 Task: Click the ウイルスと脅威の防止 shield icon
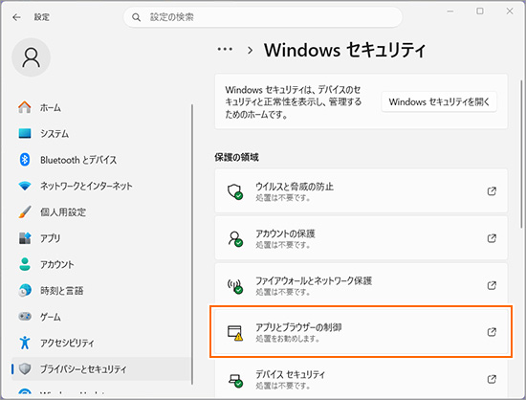click(235, 191)
